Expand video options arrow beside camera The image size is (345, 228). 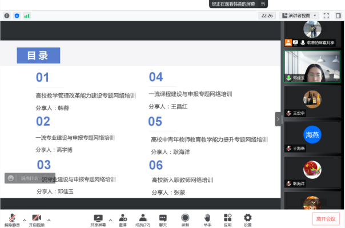coord(49,220)
